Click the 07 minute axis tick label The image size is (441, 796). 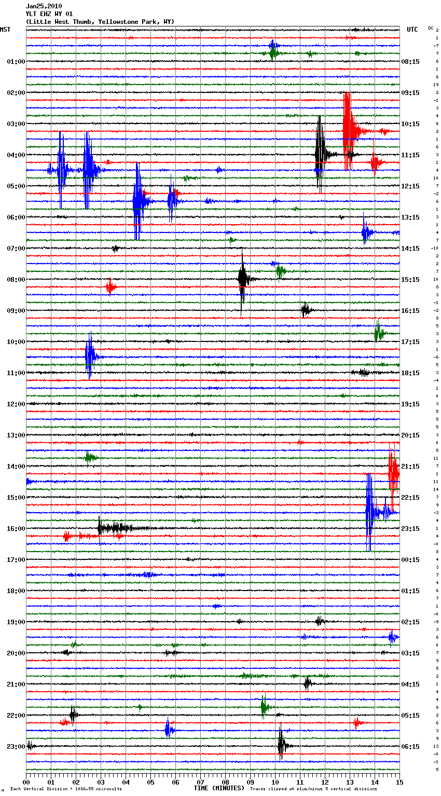pyautogui.click(x=200, y=781)
